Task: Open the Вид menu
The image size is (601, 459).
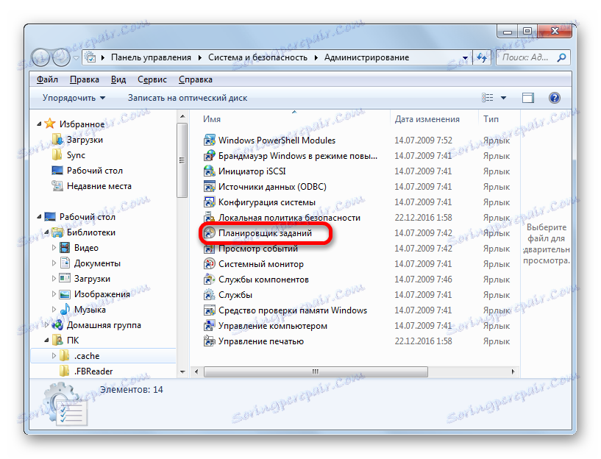Action: coord(118,79)
